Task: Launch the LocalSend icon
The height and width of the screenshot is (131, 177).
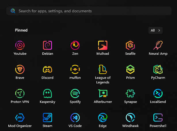Action: [158, 93]
